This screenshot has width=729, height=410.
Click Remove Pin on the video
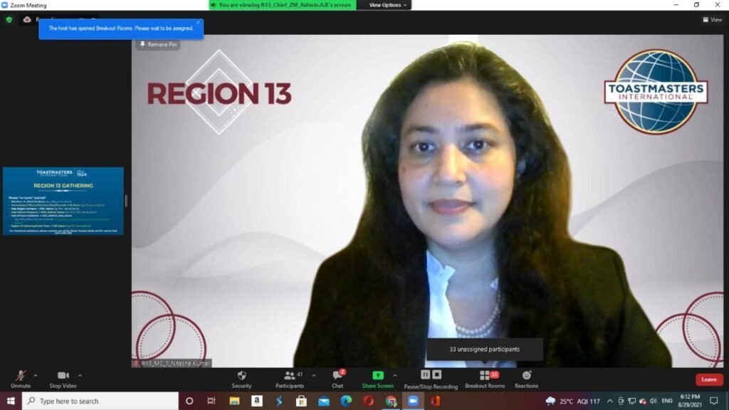[x=158, y=44]
